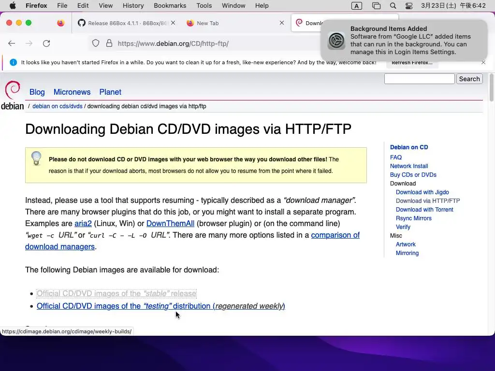The height and width of the screenshot is (371, 495).
Task: Open the Bookmarks menu
Action: point(170,6)
